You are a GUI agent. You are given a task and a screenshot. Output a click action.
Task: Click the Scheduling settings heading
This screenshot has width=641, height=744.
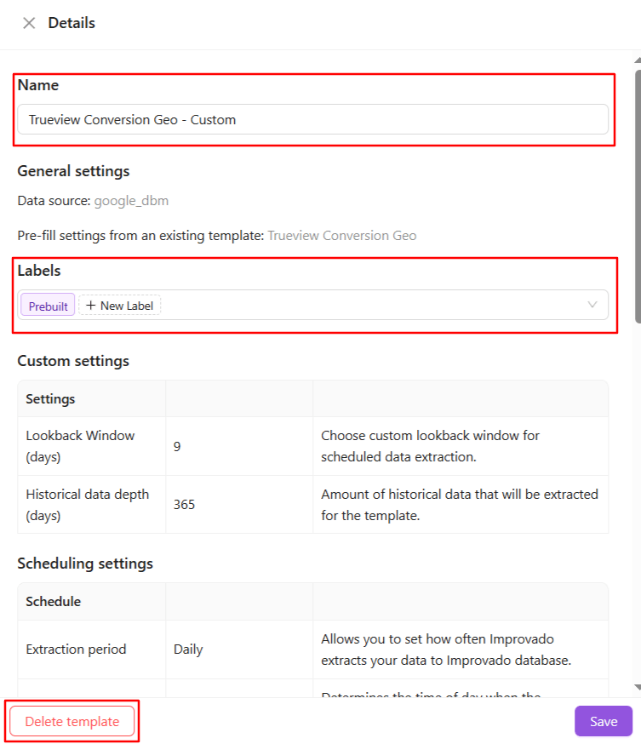pyautogui.click(x=85, y=564)
